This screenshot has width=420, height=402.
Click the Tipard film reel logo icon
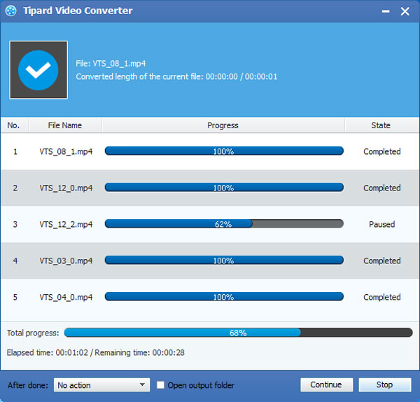[11, 11]
